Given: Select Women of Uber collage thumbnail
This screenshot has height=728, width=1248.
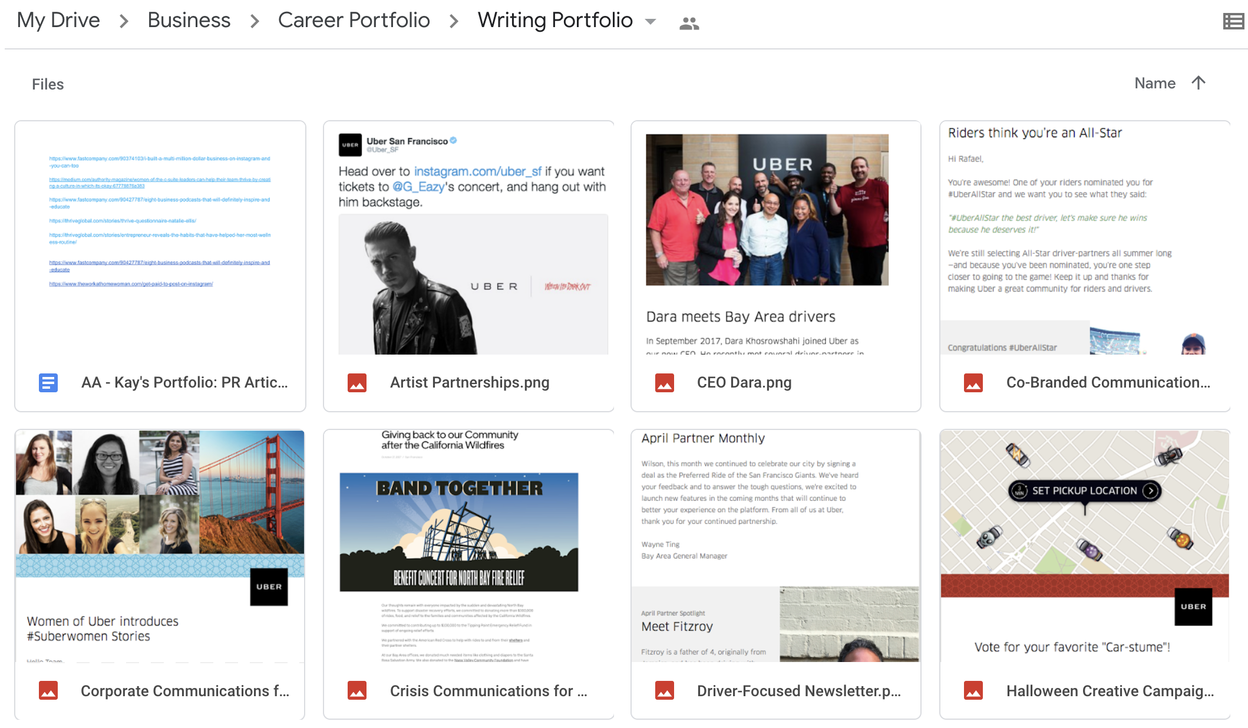Looking at the screenshot, I should click(160, 546).
